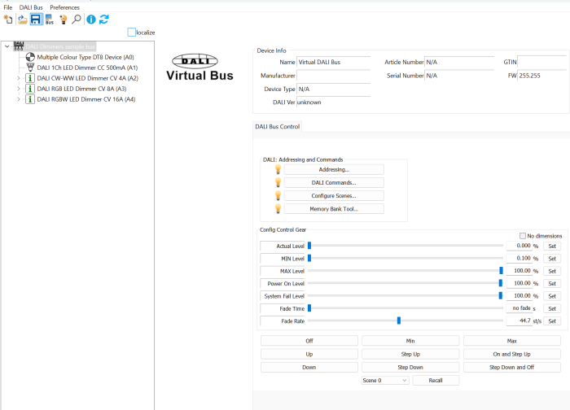Viewport: 570px width, 410px height.
Task: Click the Fade Rate slider handle
Action: [x=399, y=321]
